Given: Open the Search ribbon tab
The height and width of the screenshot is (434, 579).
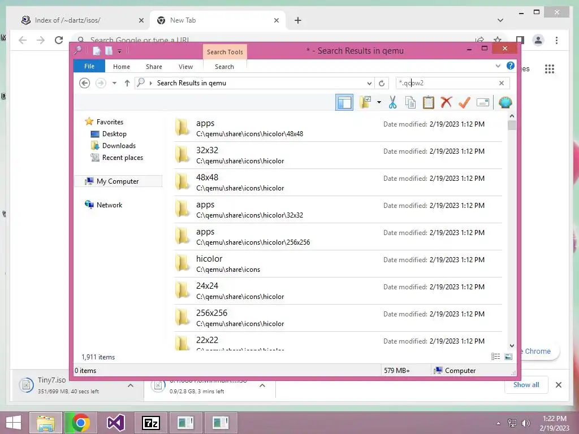Looking at the screenshot, I should 224,67.
